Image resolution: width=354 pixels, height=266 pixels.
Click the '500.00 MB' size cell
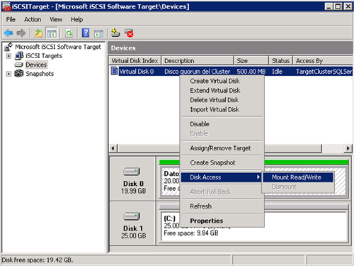251,72
